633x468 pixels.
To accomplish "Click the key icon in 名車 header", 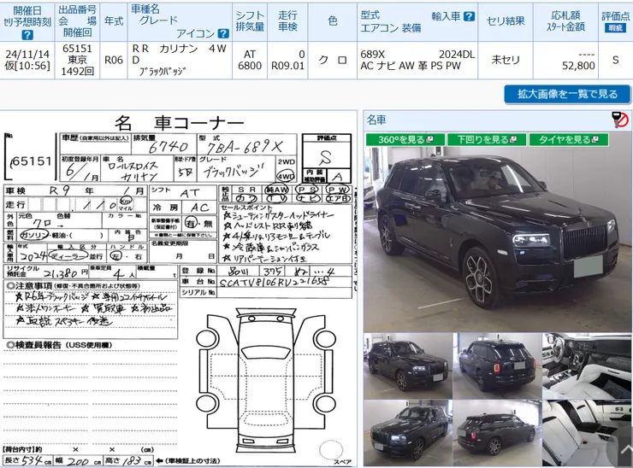I will point(619,119).
